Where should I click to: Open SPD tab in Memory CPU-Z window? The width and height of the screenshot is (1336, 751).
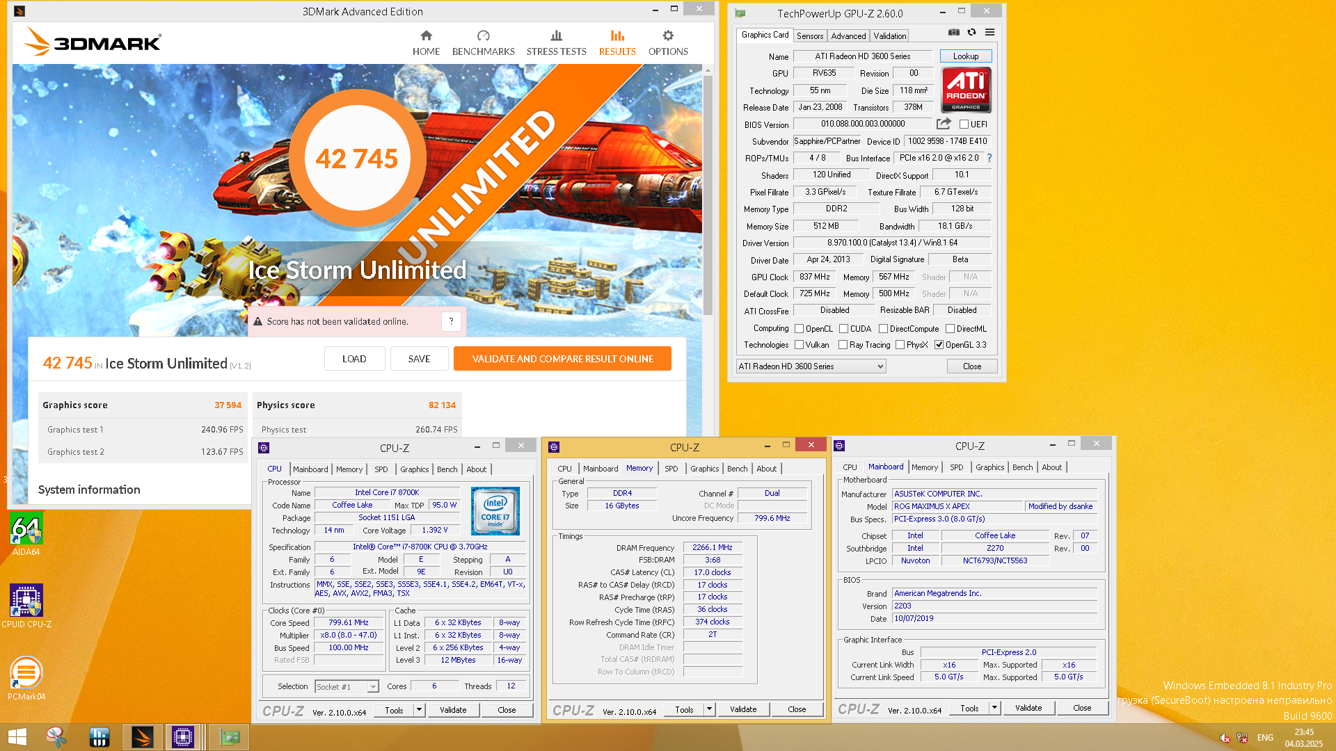click(x=671, y=469)
